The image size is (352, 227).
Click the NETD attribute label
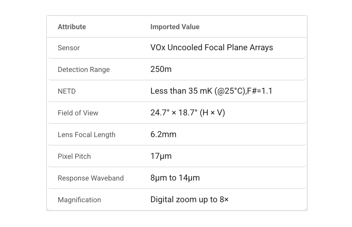pos(67,91)
